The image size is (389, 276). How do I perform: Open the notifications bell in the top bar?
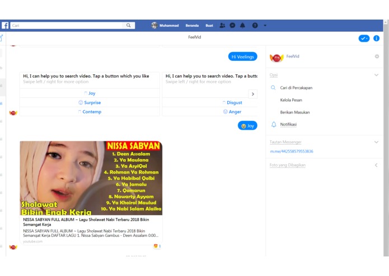point(242,25)
